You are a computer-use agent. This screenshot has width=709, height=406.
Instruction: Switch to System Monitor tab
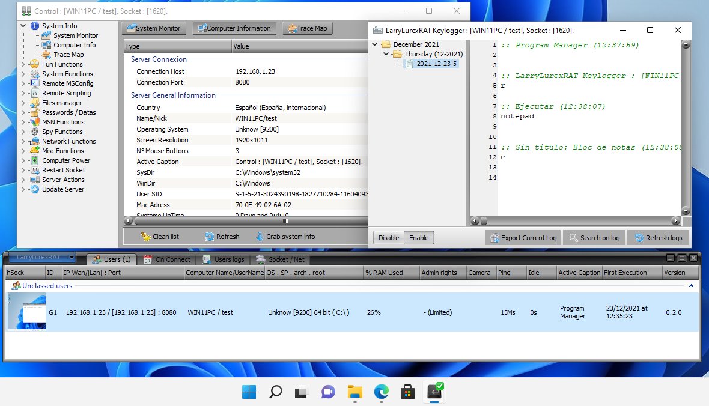(154, 28)
